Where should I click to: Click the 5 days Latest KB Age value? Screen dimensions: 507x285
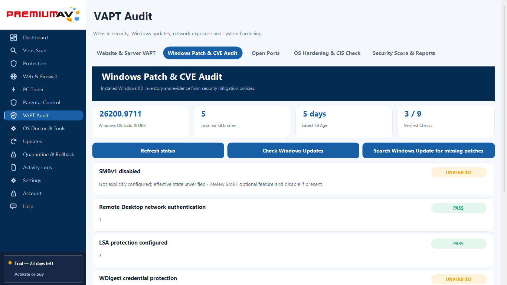click(x=314, y=114)
